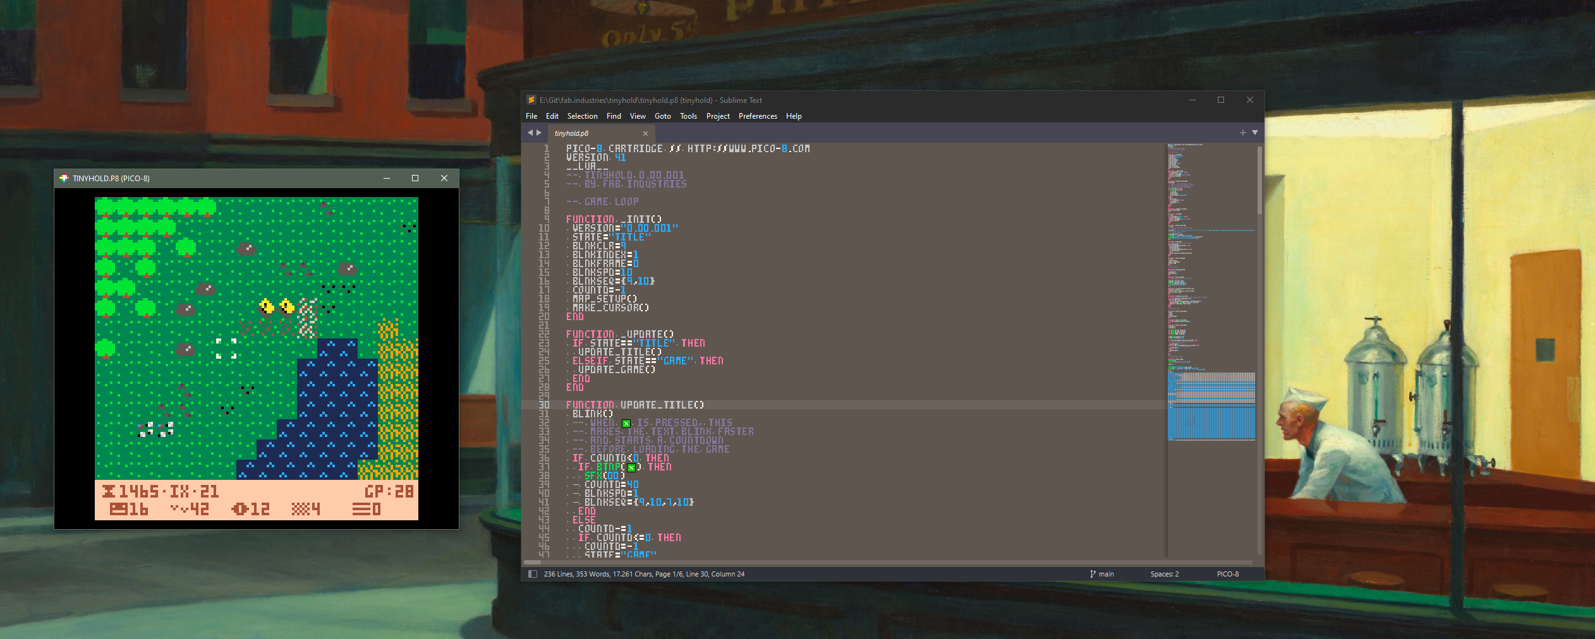Image resolution: width=1595 pixels, height=639 pixels.
Task: Click the vertical scrollbar in editor
Action: pos(1259,180)
